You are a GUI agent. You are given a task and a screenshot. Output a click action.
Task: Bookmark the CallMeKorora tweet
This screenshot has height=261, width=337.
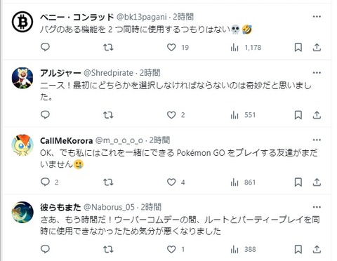tap(298, 182)
